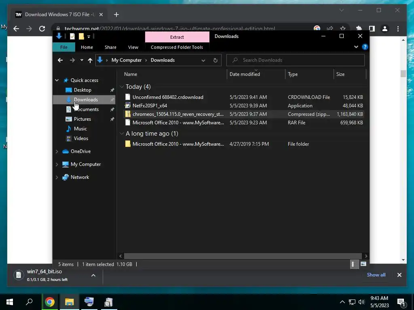Click the NetFx20SP1_x64 installer icon

tap(128, 105)
